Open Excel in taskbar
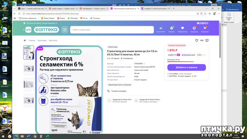This screenshot has height=139, width=247. coord(47,136)
